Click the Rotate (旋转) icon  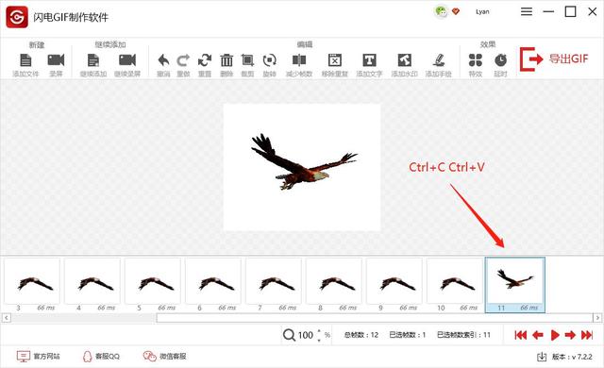269,60
